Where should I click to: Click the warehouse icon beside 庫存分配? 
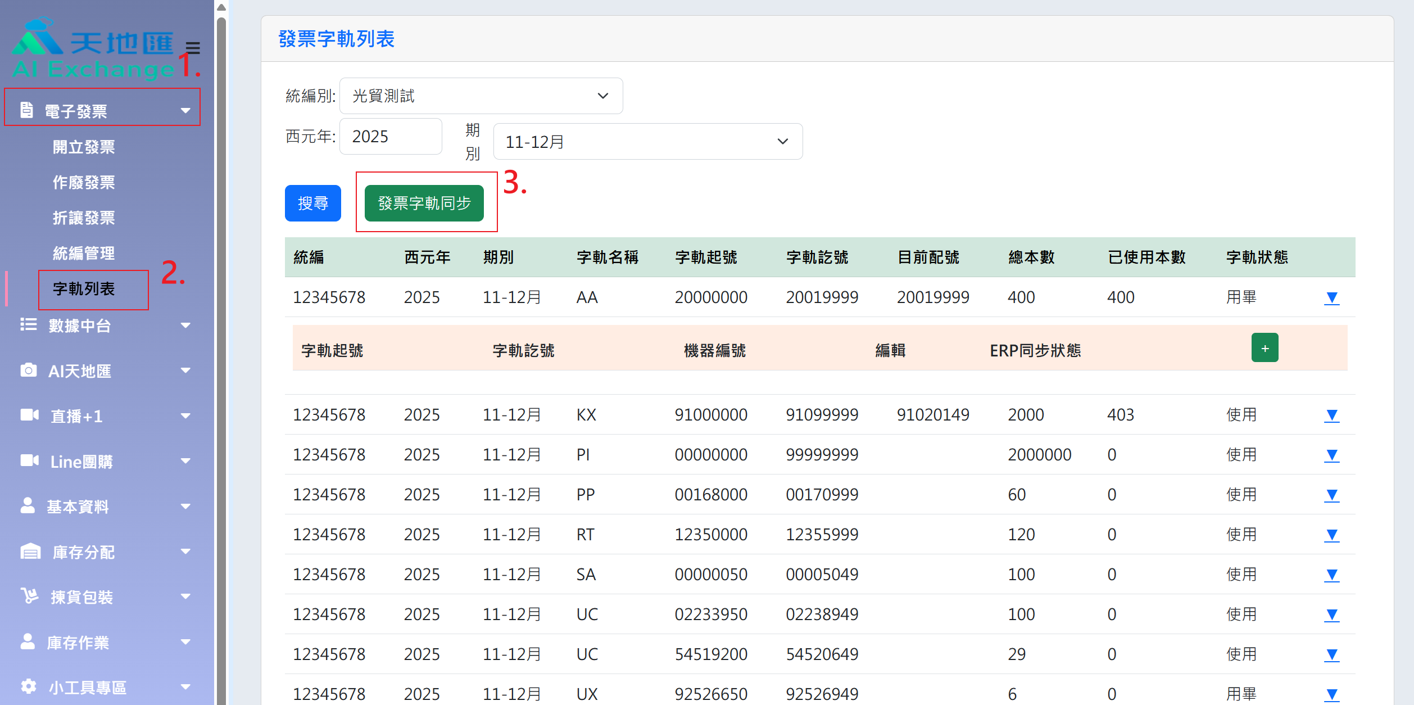[30, 552]
